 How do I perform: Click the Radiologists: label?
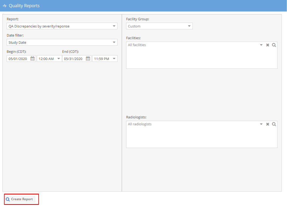136,117
